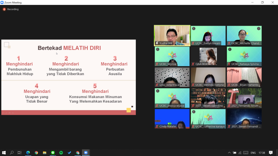Open the ENG language selector

point(253,153)
